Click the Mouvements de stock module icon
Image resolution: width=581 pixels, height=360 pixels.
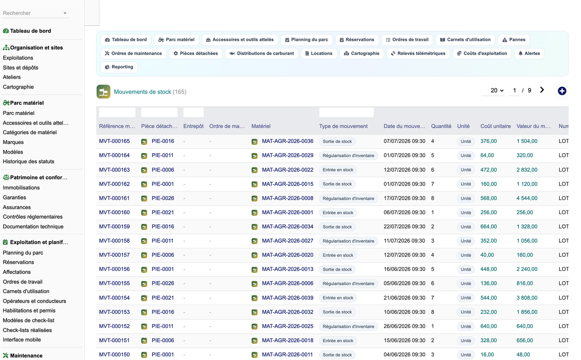tap(103, 92)
